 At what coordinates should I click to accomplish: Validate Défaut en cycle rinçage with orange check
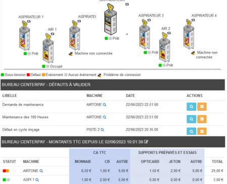pyautogui.click(x=202, y=131)
